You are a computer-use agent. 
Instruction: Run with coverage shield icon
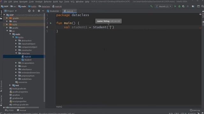tap(184, 6)
